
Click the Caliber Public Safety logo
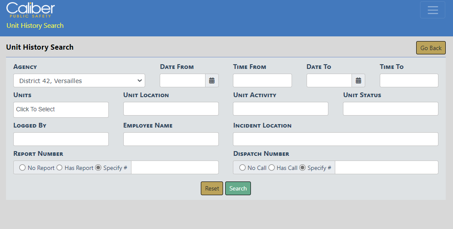tap(30, 9)
